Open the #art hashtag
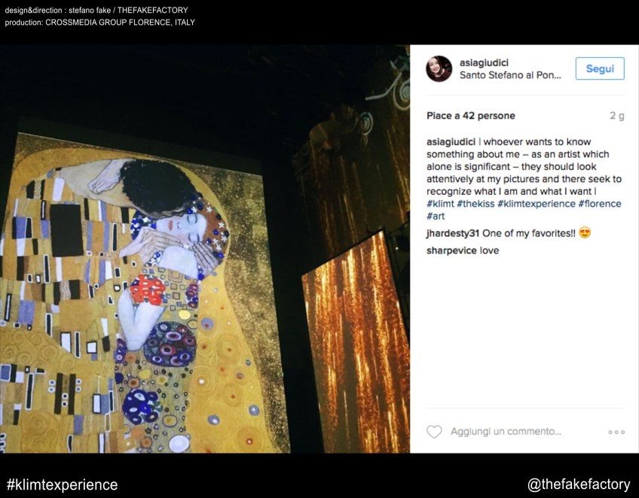The image size is (639, 498). [x=436, y=216]
